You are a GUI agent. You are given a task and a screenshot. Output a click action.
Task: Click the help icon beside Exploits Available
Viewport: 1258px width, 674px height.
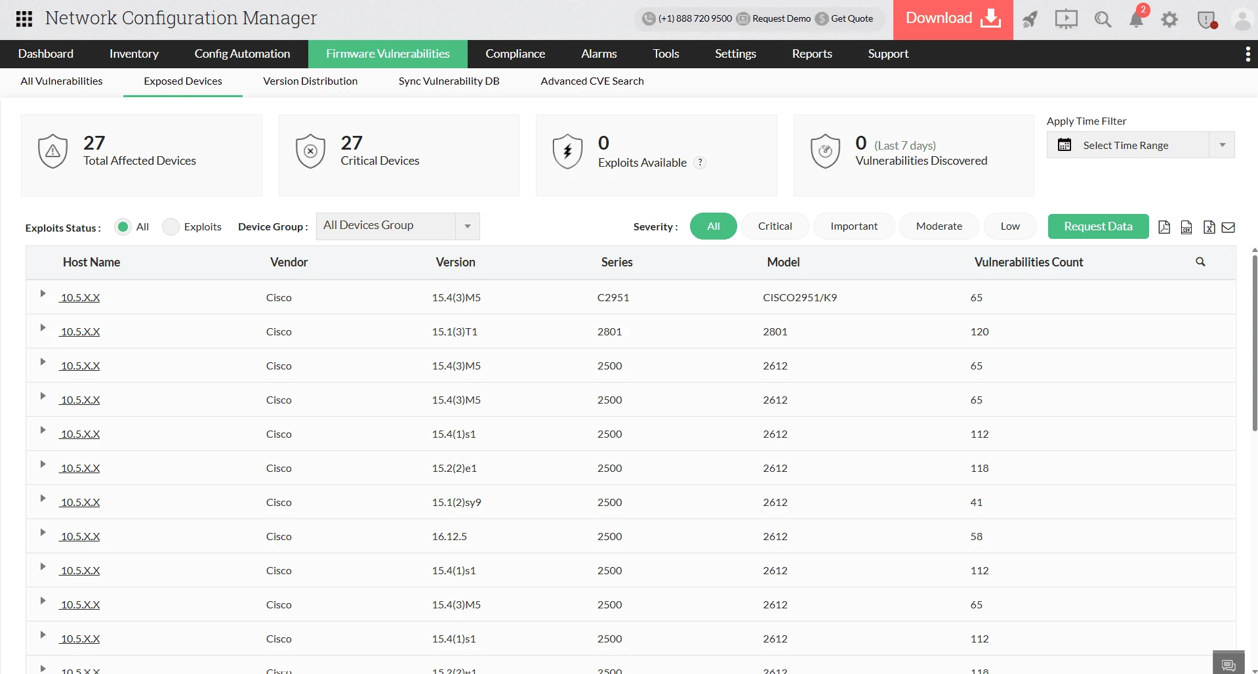(x=700, y=163)
